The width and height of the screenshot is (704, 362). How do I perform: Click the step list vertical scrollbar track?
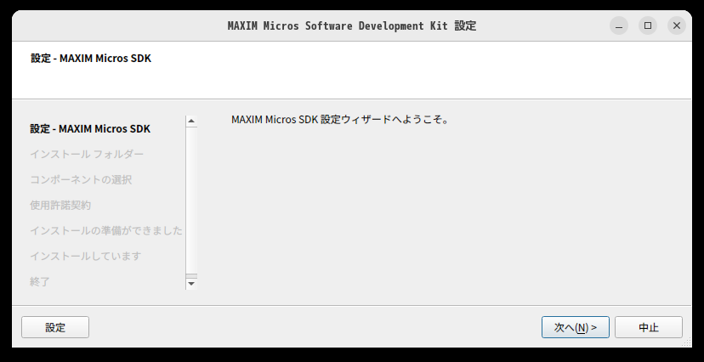tap(191, 200)
